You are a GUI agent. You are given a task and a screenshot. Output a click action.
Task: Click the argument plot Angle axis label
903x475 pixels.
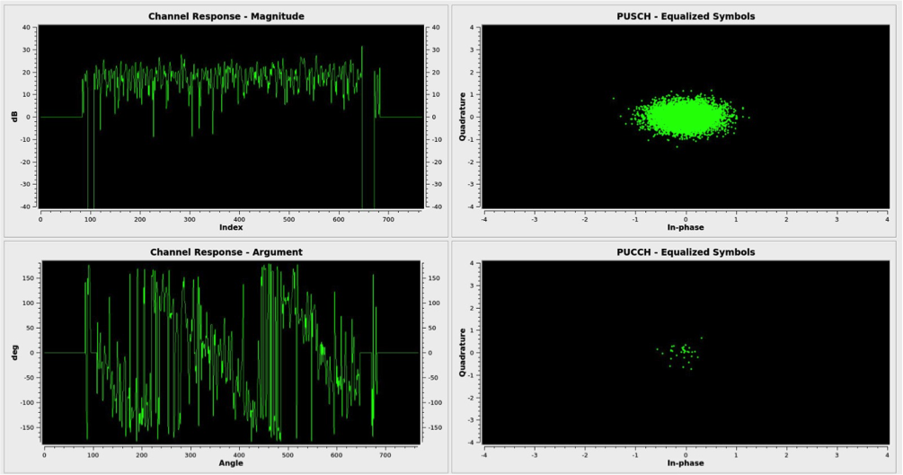click(231, 463)
